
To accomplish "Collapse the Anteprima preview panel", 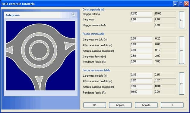I will [73, 15].
